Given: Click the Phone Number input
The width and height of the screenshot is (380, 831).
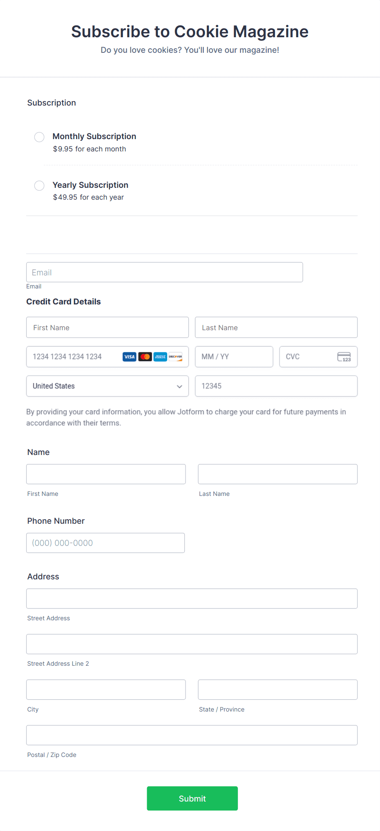Looking at the screenshot, I should tap(105, 543).
